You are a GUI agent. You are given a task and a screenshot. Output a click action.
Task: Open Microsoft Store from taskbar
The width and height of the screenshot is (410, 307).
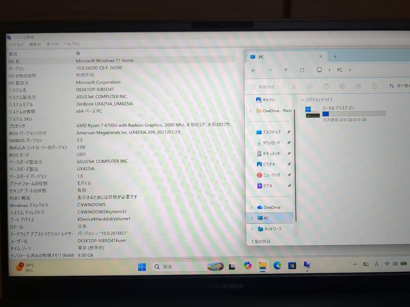(x=292, y=266)
